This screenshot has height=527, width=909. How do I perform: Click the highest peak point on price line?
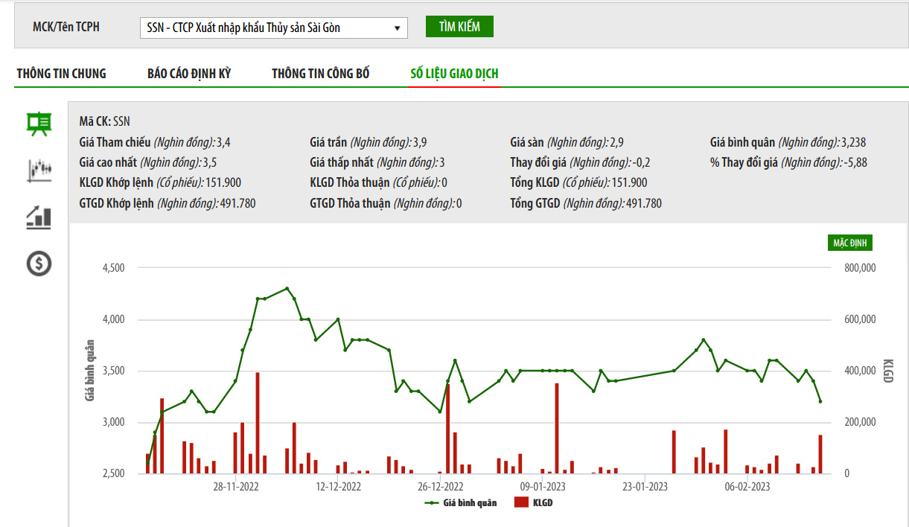tap(287, 289)
